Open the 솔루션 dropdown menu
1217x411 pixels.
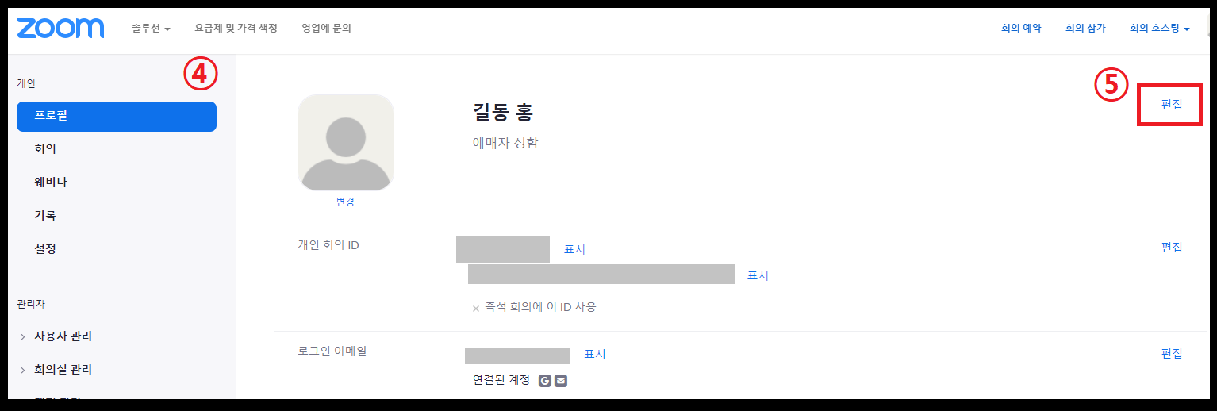click(x=151, y=29)
